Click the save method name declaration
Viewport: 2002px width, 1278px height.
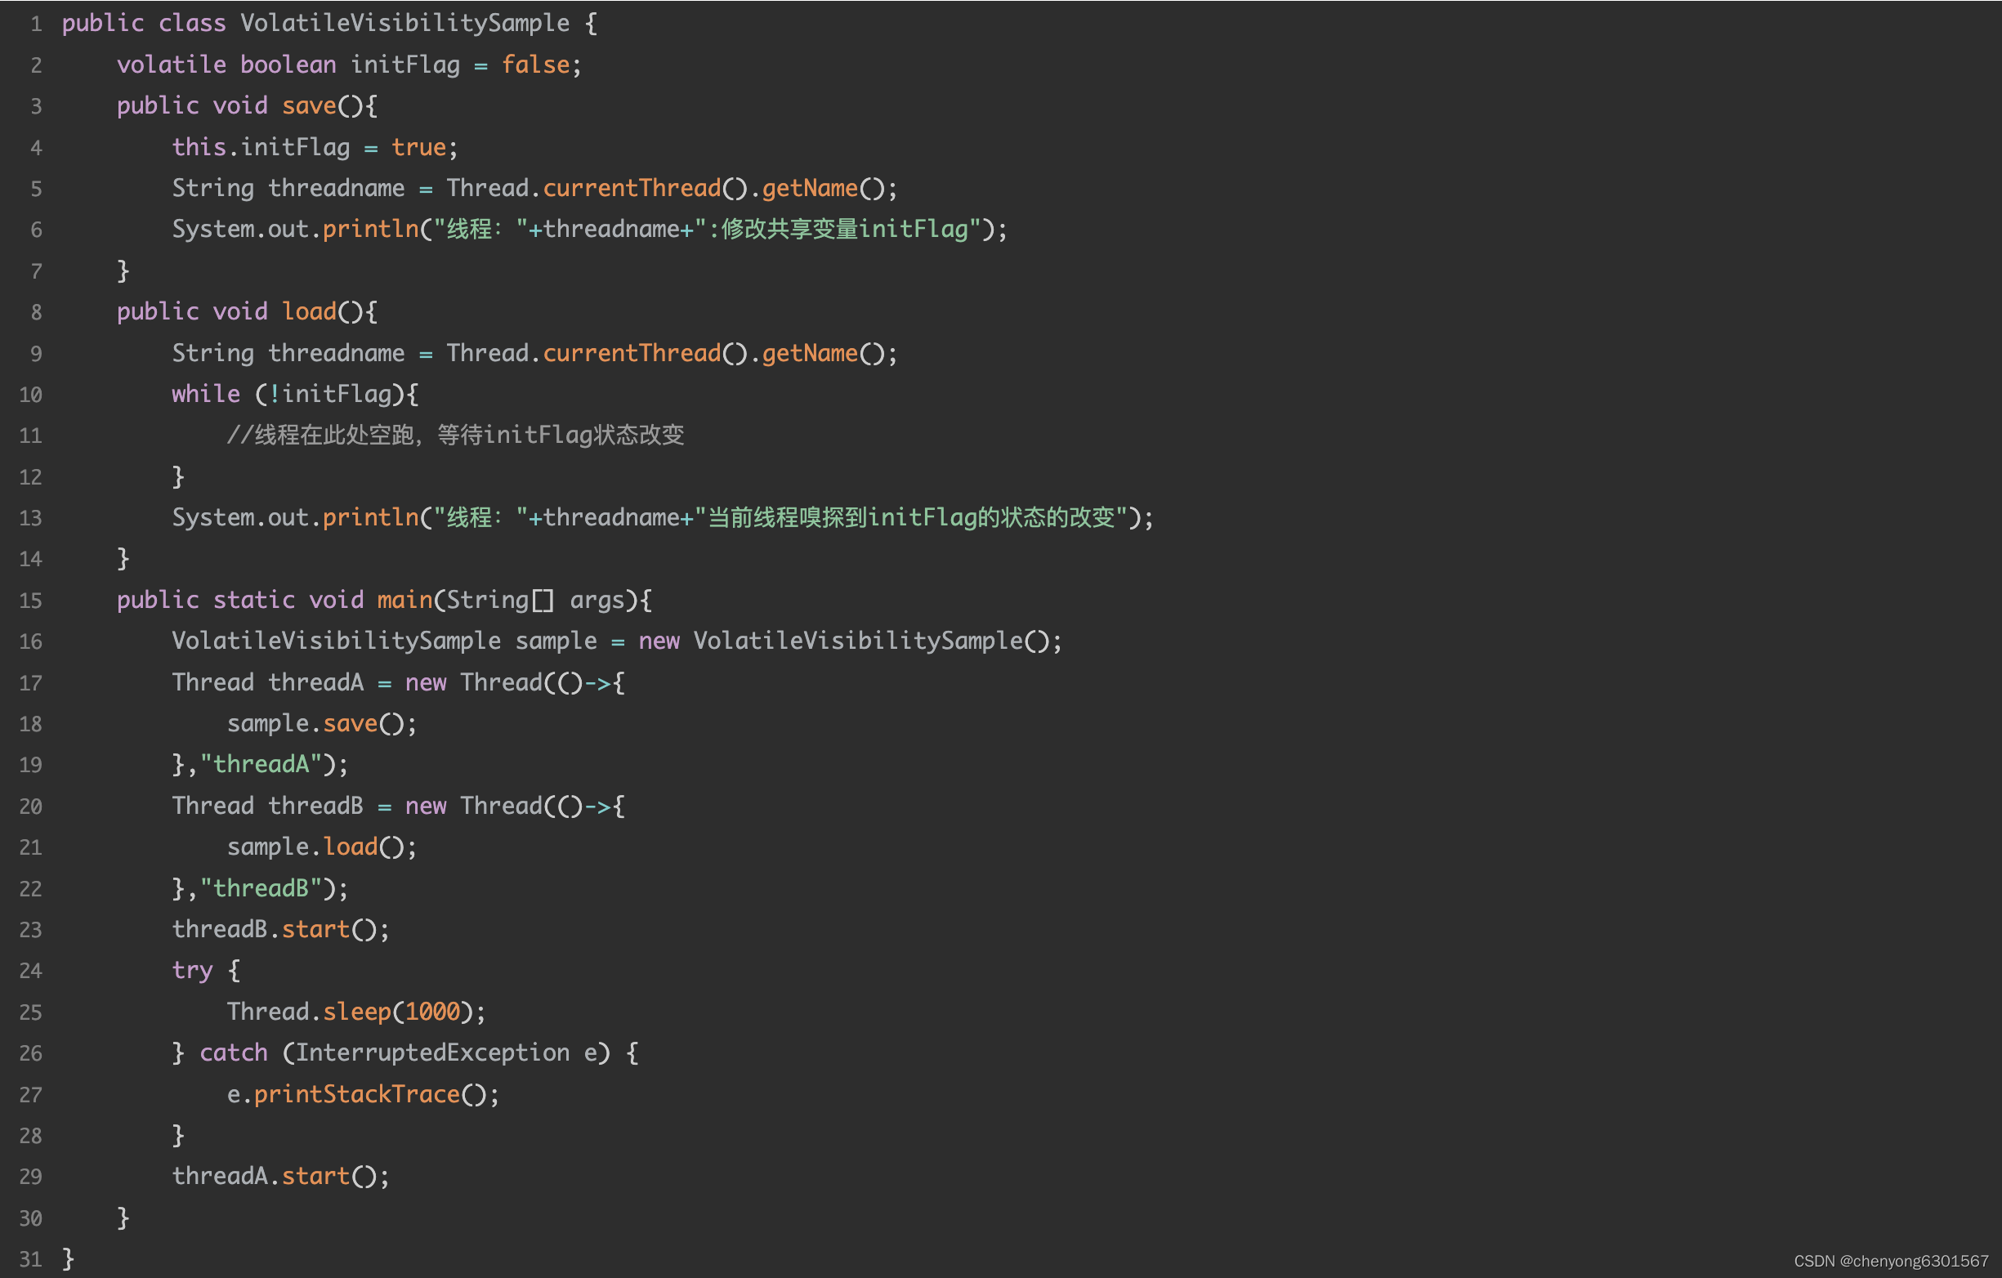coord(308,105)
